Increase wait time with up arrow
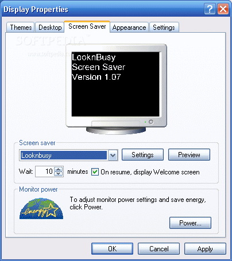232x261 pixels. [59, 169]
